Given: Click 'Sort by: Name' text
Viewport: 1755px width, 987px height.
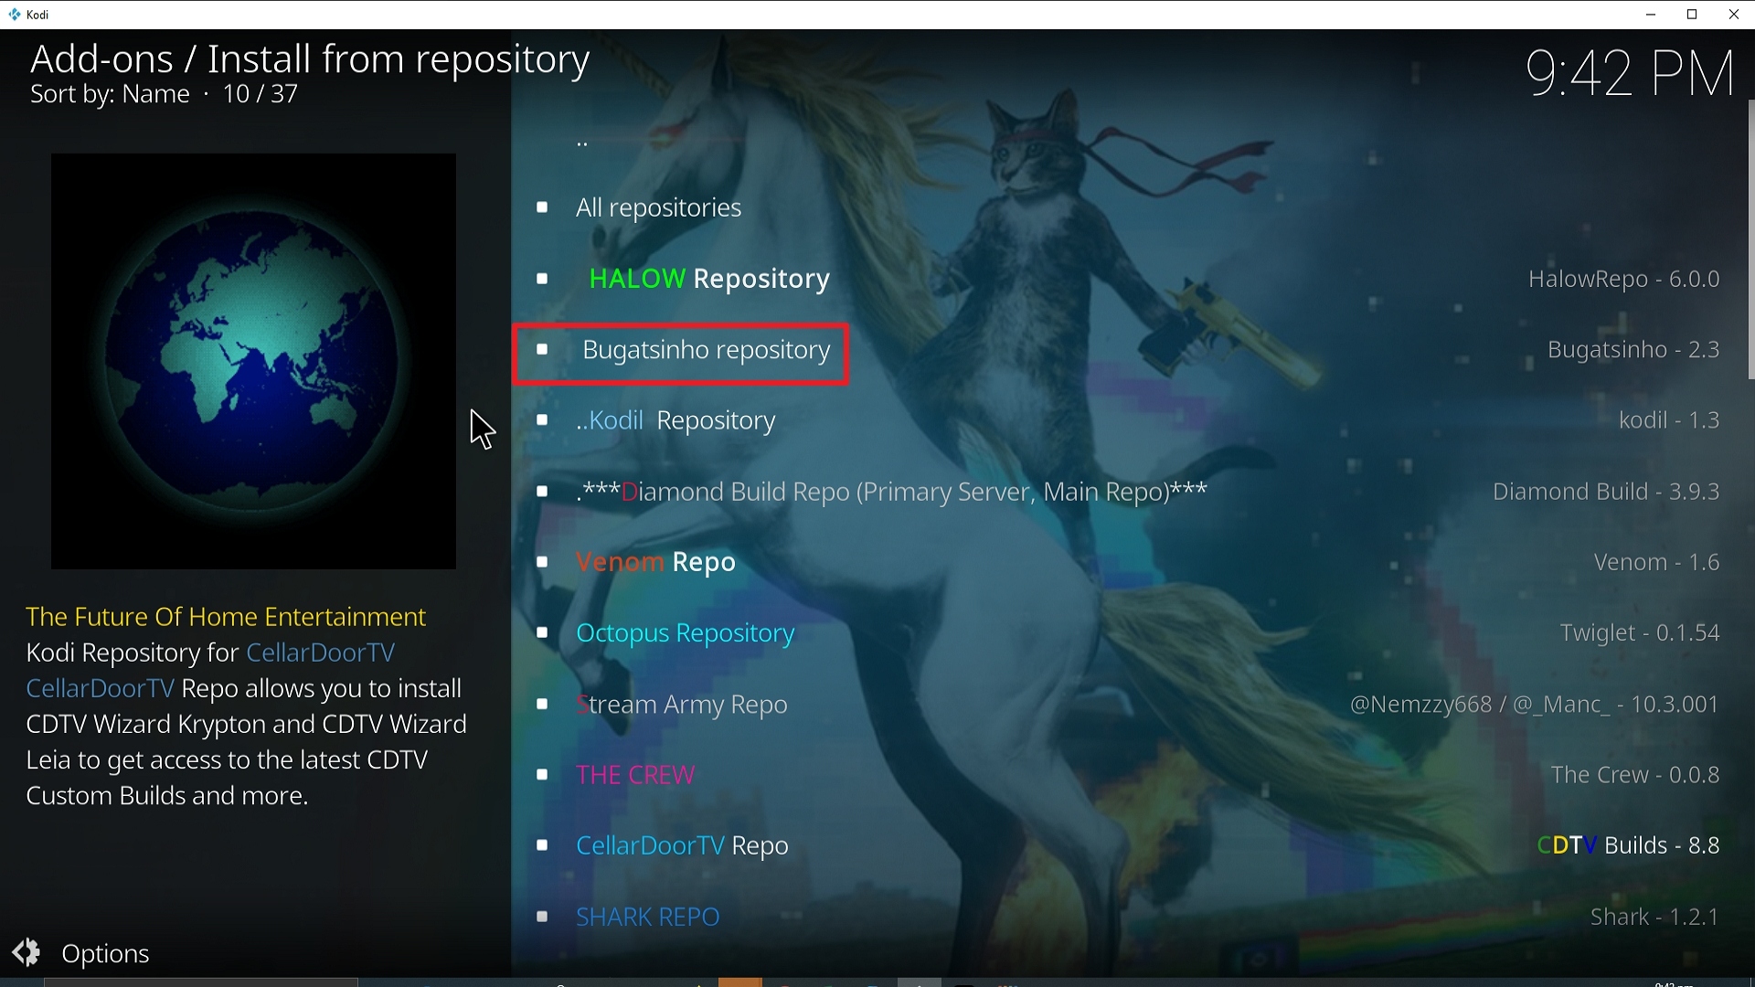Looking at the screenshot, I should point(110,94).
